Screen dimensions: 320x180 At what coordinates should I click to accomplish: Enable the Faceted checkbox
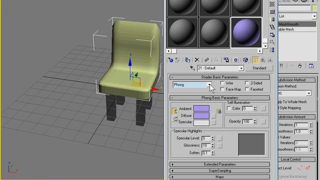click(246, 89)
